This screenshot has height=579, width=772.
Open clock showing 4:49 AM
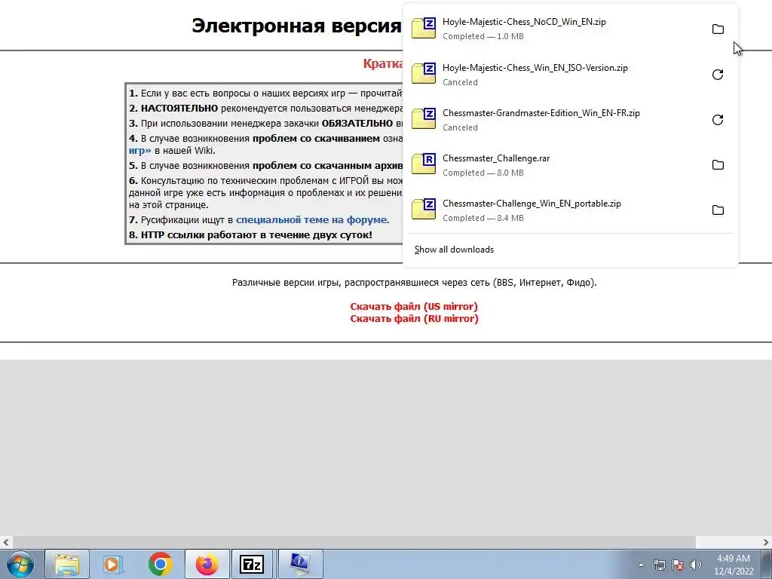click(734, 565)
